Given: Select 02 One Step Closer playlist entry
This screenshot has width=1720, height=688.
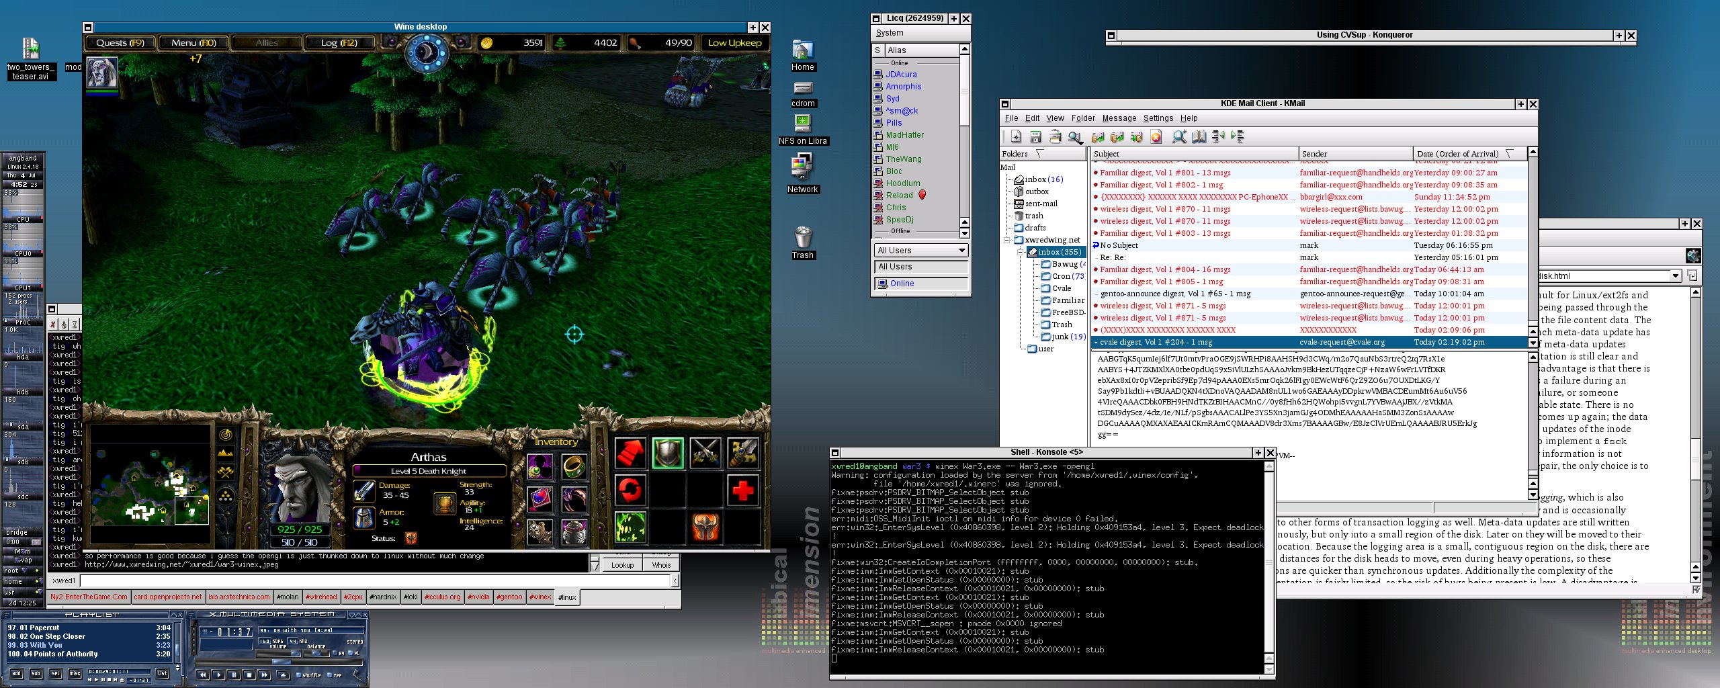Looking at the screenshot, I should tap(89, 636).
